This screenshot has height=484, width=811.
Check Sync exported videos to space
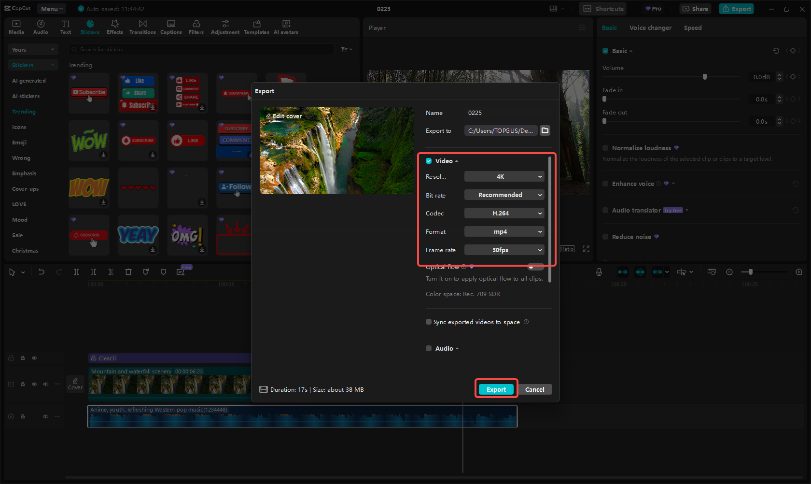click(x=428, y=322)
